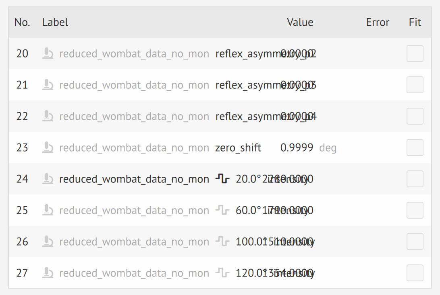Click the link icon on row 26

(47, 242)
